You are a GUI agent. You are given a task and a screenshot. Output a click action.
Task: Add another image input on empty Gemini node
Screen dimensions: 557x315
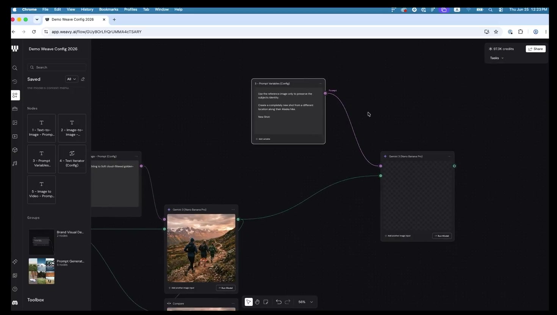pyautogui.click(x=397, y=236)
